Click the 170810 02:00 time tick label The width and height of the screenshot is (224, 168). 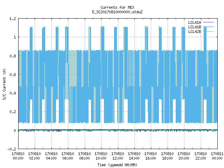pyautogui.click(x=34, y=156)
